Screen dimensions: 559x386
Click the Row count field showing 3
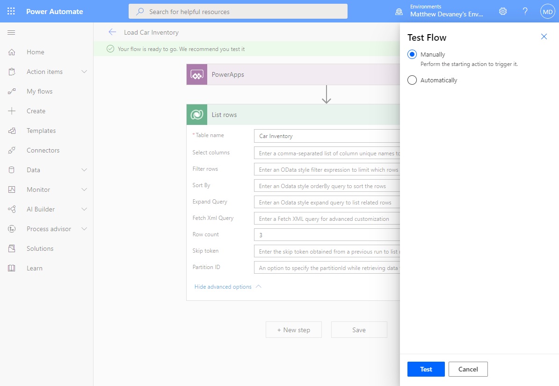pyautogui.click(x=327, y=234)
